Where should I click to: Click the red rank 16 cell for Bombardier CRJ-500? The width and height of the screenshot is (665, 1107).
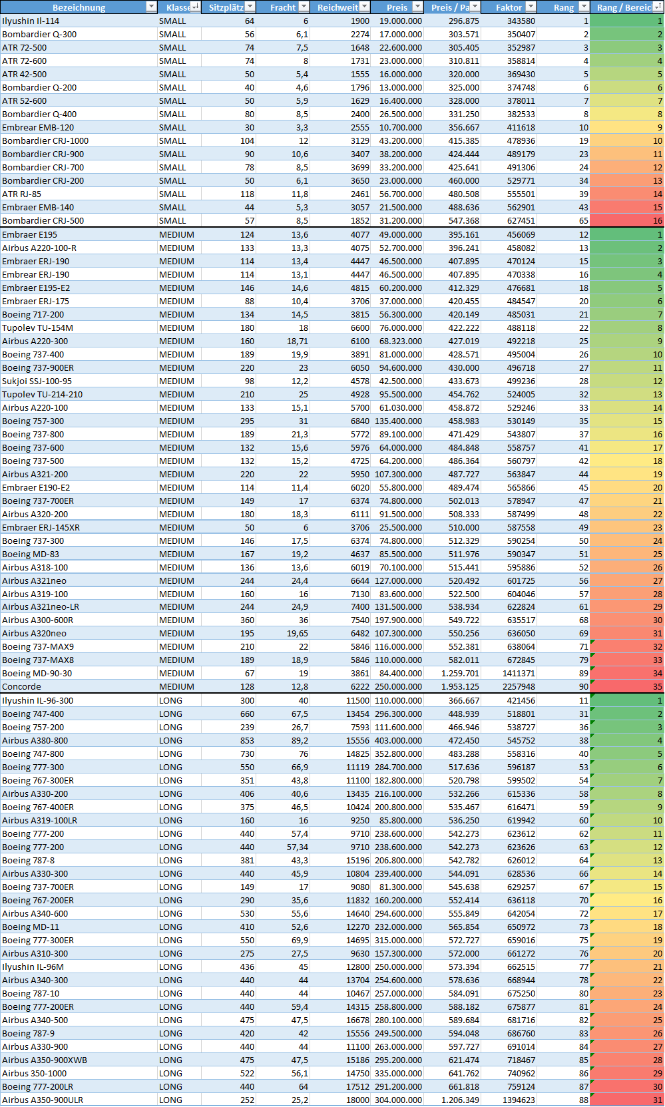626,220
